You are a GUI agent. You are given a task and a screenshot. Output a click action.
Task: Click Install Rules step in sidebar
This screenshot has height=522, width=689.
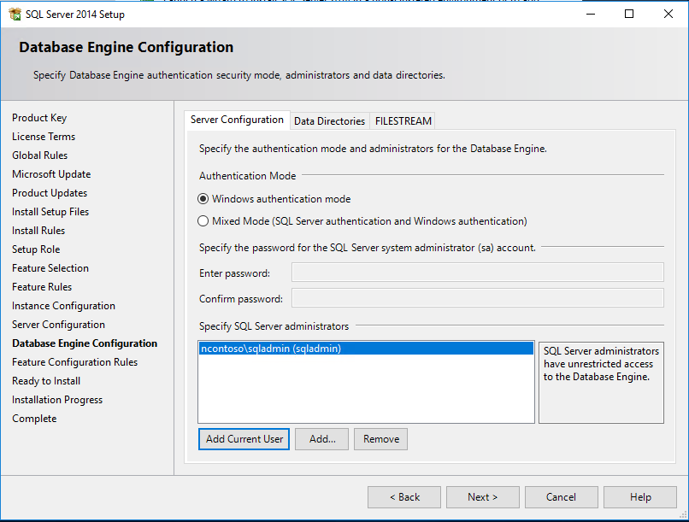click(38, 231)
